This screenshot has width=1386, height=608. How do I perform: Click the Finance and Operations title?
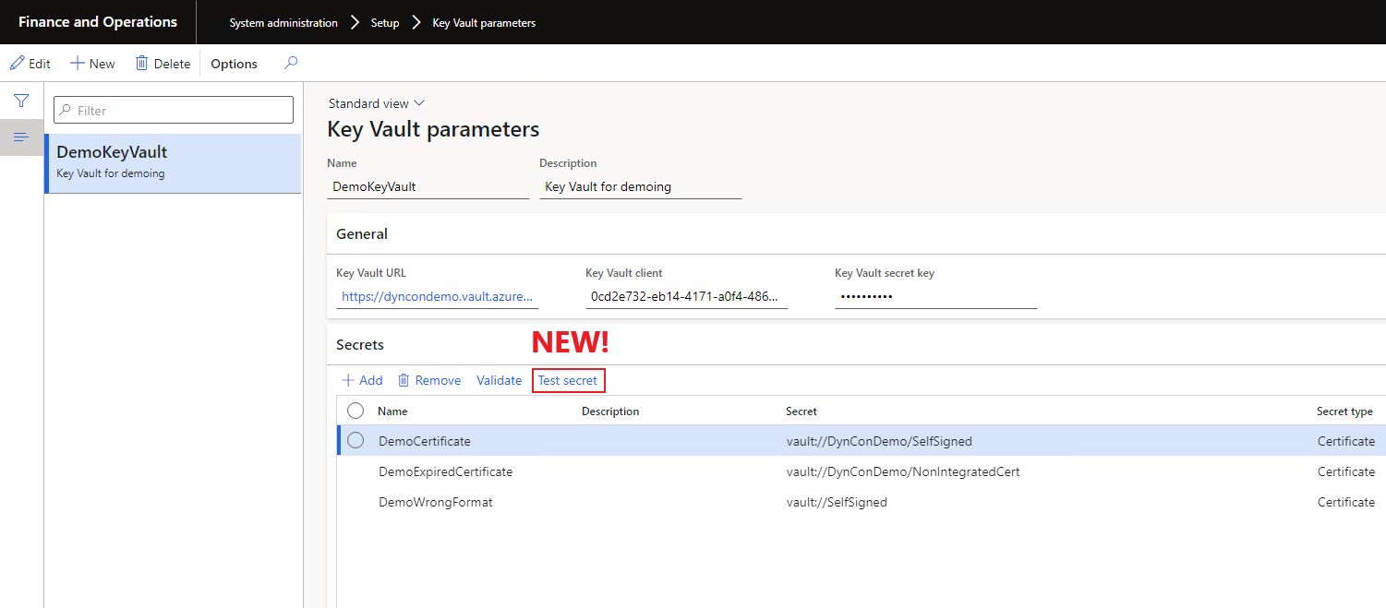(98, 21)
